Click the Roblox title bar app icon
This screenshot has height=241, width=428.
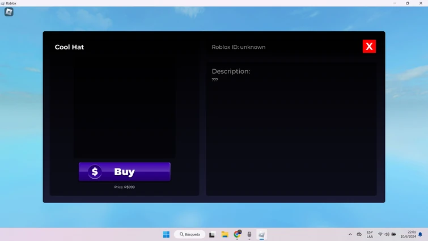coord(3,3)
